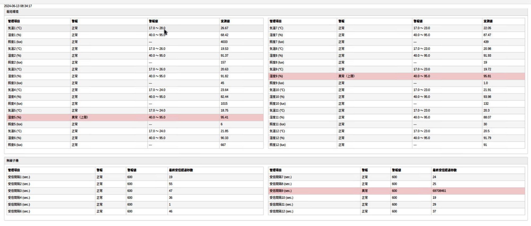Click the abnormal measured value 95.81
The height and width of the screenshot is (226, 531).
coord(487,76)
